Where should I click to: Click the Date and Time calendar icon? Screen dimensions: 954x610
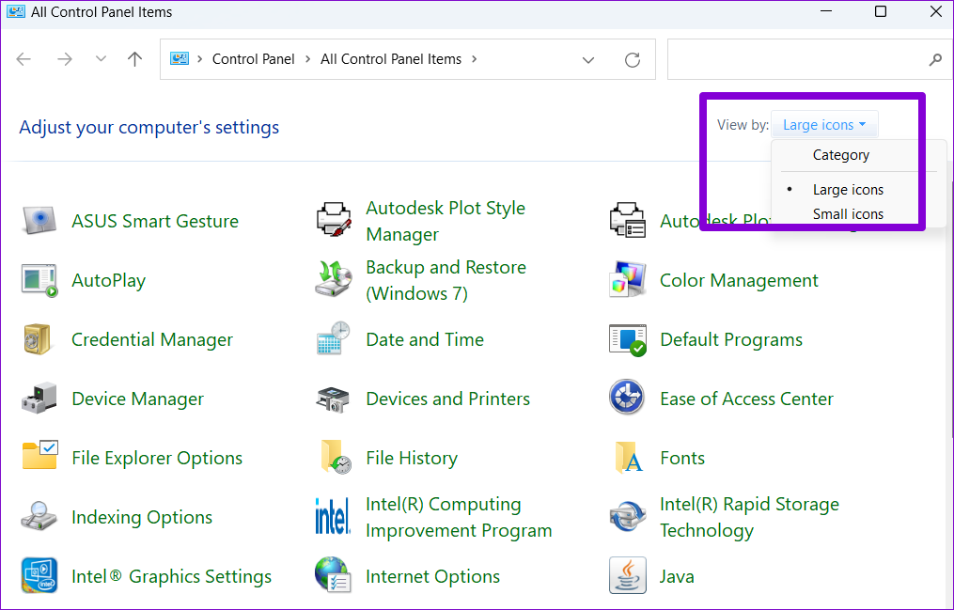[x=334, y=338]
